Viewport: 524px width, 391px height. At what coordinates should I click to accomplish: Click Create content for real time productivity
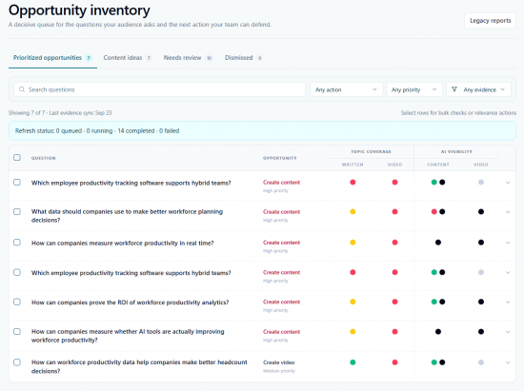pos(281,243)
